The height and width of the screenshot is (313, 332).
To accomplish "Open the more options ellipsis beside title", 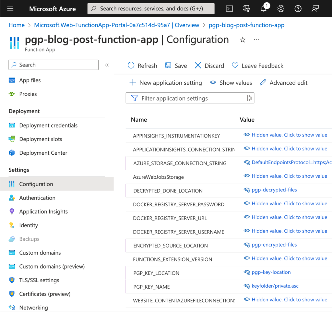I will click(256, 39).
